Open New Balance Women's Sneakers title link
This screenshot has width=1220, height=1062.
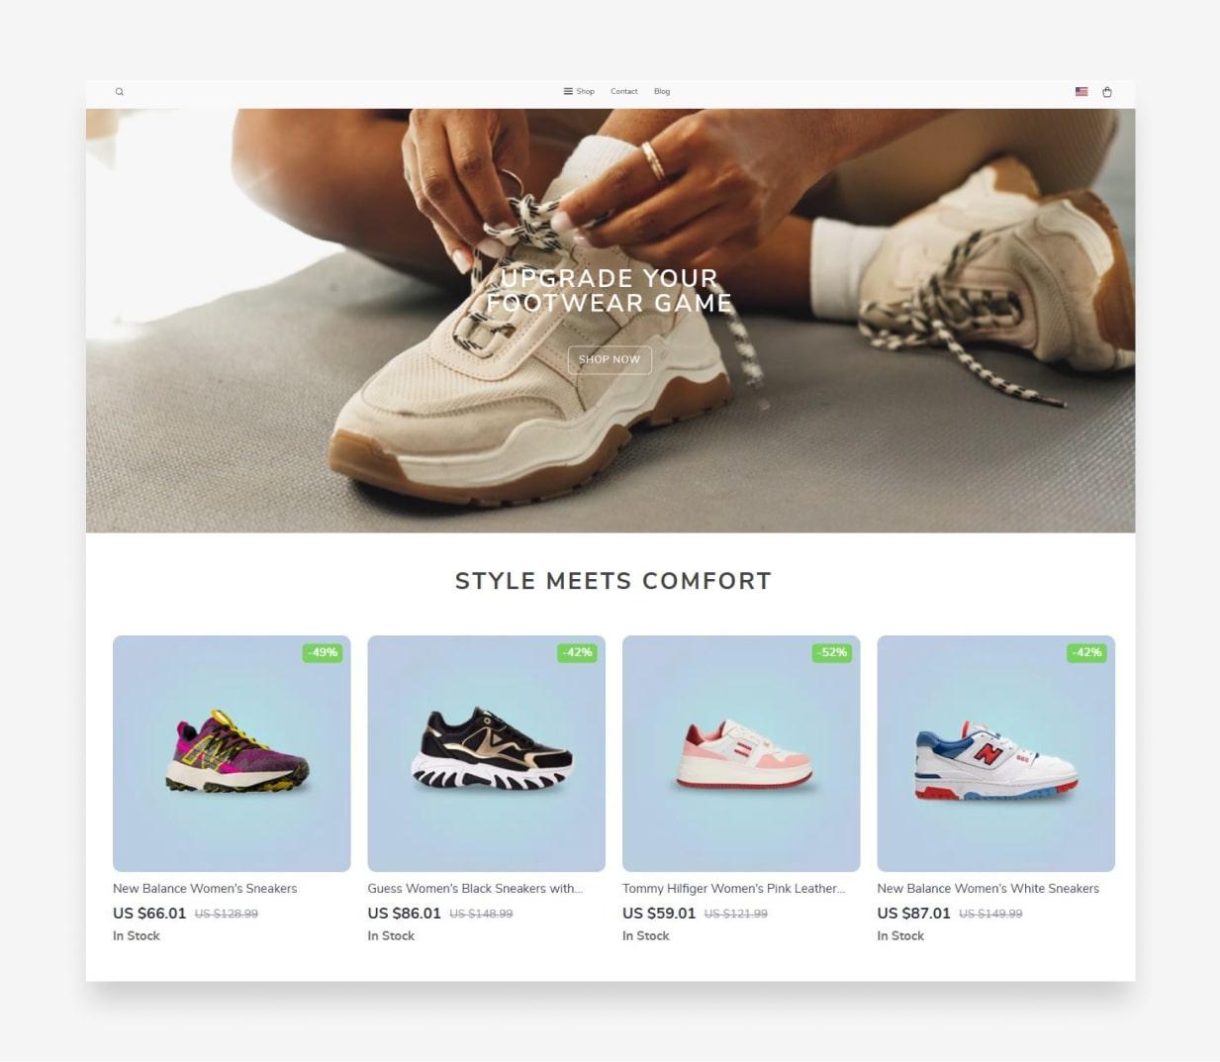point(205,889)
